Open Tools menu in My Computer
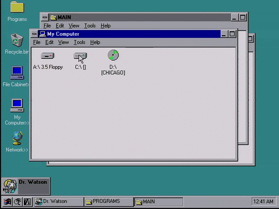Screen dimensions: 279x209 point(79,42)
